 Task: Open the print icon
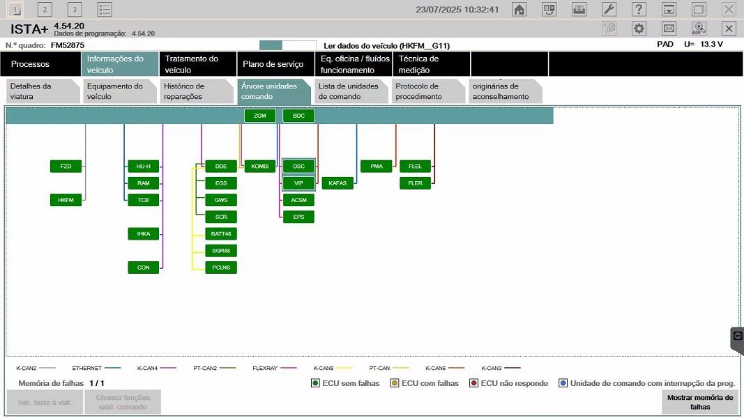pyautogui.click(x=579, y=10)
